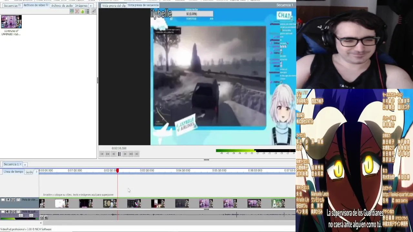Click the 0:02:10.550 timecode display
The image size is (413, 232).
[x=119, y=148]
